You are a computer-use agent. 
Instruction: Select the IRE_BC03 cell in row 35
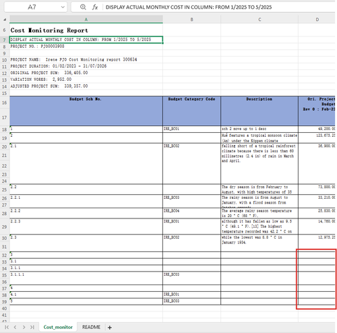point(191,278)
